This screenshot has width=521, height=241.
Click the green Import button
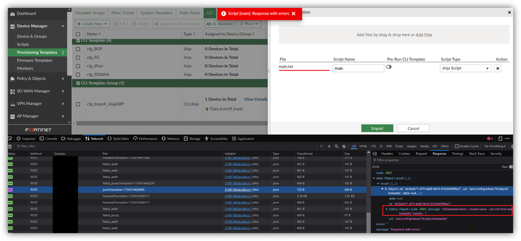377,128
